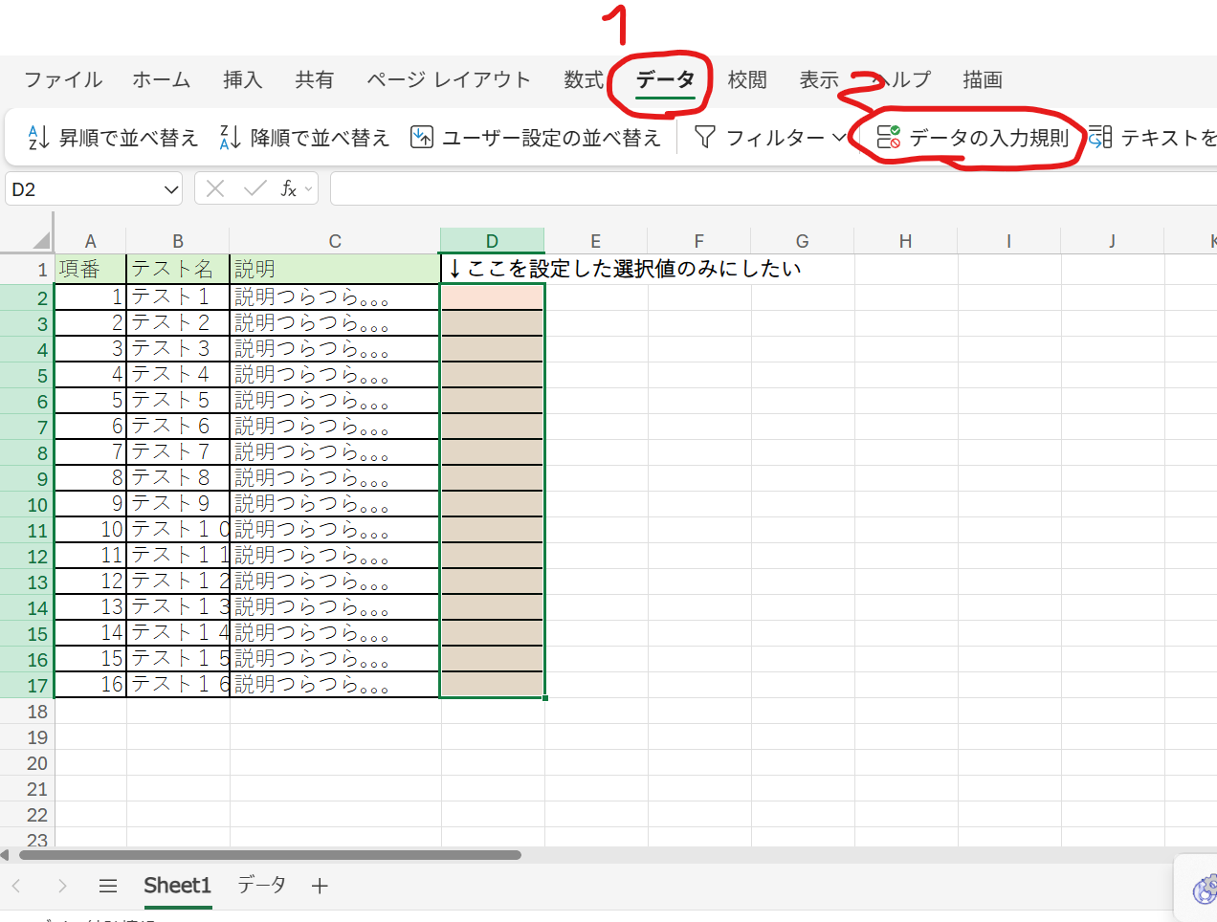1217x922 pixels.
Task: Click the select-all corner triangle
Action: 40,240
